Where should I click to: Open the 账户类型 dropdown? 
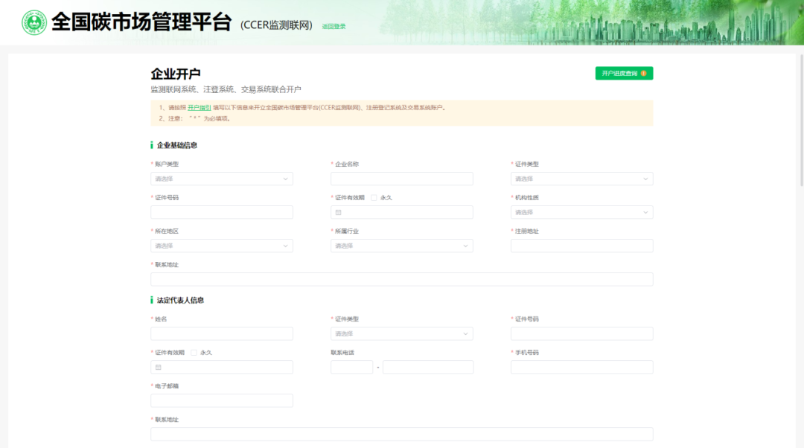221,179
